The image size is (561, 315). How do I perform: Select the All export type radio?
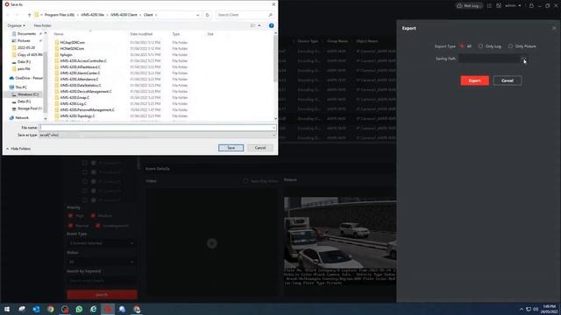tap(462, 46)
